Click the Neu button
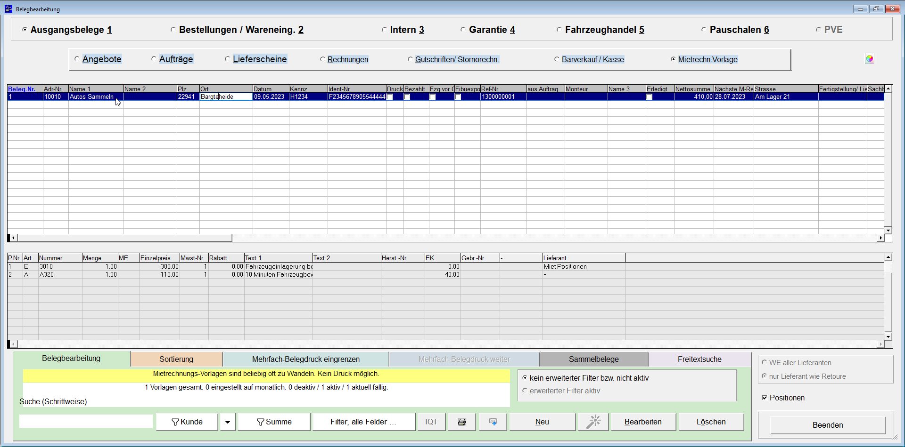 click(542, 422)
